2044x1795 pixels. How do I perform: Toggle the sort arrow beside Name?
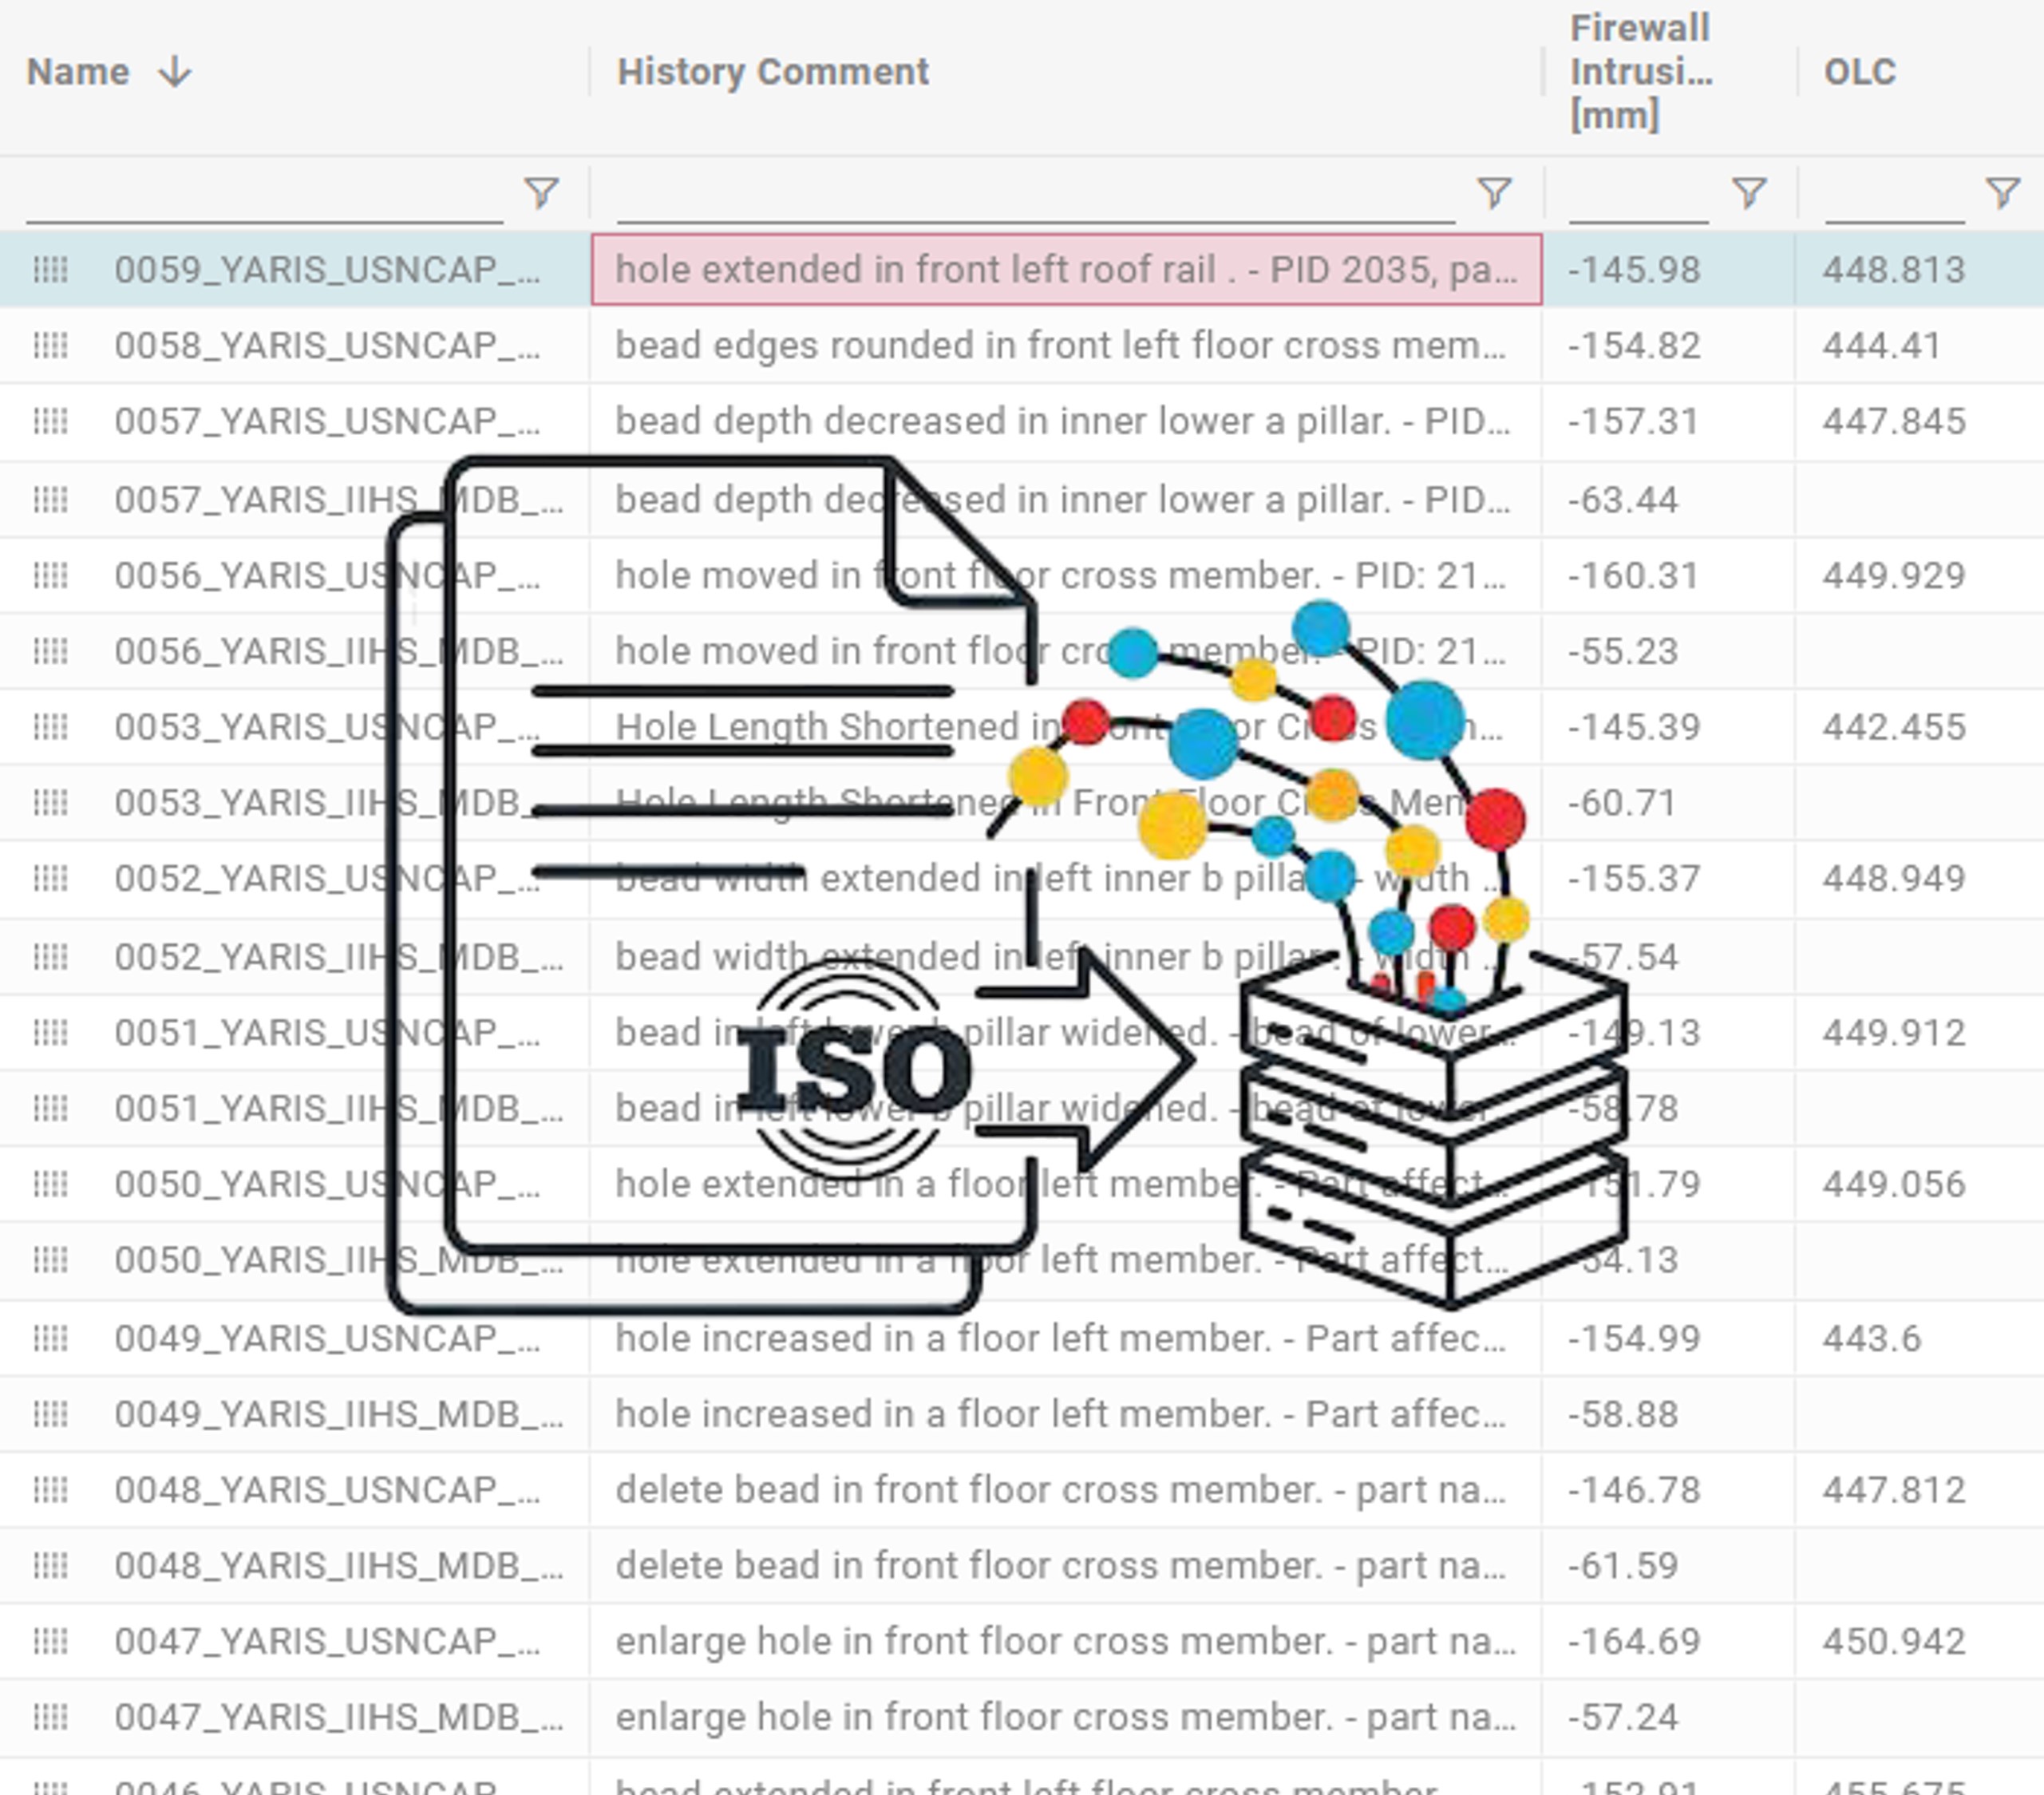point(175,72)
